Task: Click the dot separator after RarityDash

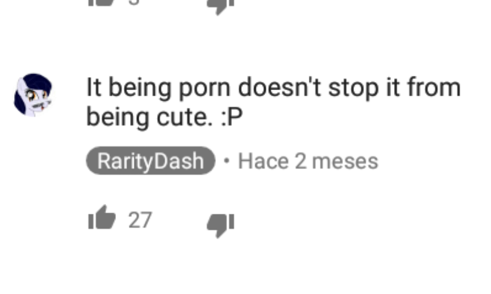Action: [x=226, y=161]
